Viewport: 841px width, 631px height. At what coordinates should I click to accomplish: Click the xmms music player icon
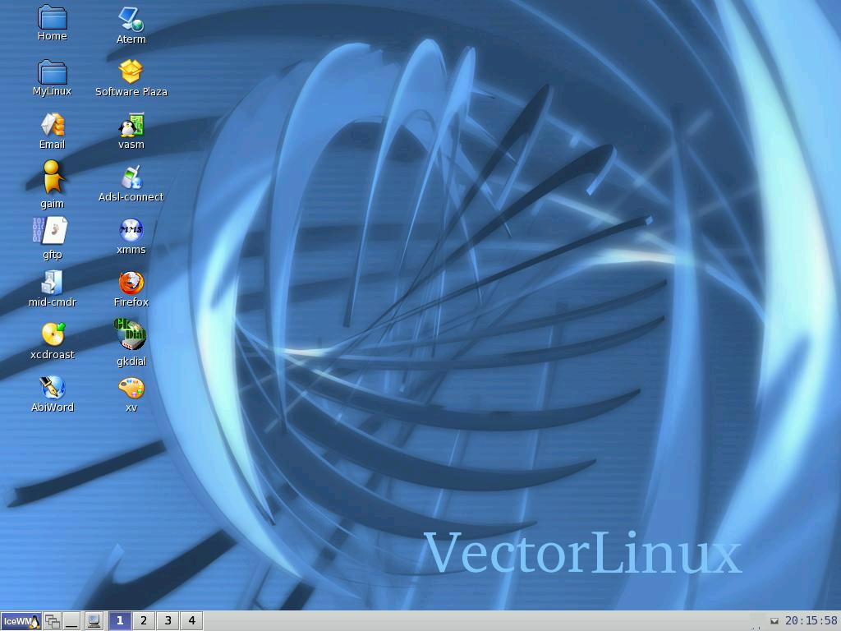click(131, 231)
